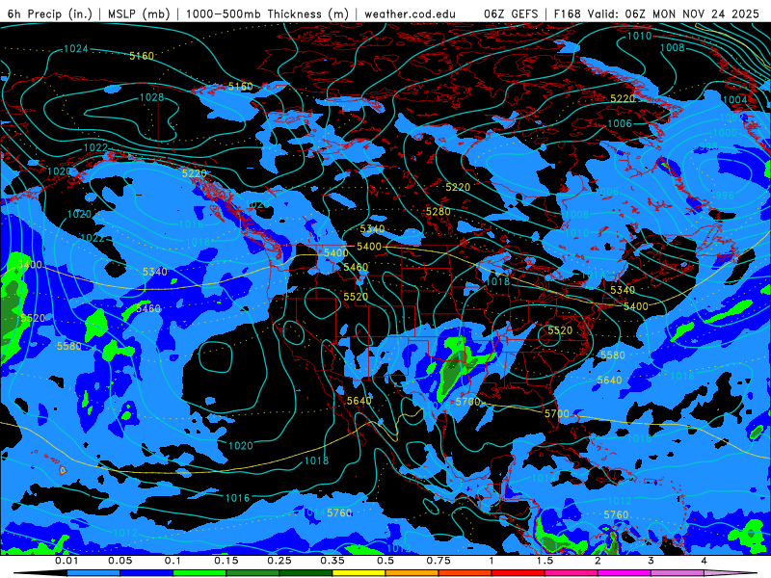Click the '6h Precip (in.)' title text
The height and width of the screenshot is (578, 771).
50,13
